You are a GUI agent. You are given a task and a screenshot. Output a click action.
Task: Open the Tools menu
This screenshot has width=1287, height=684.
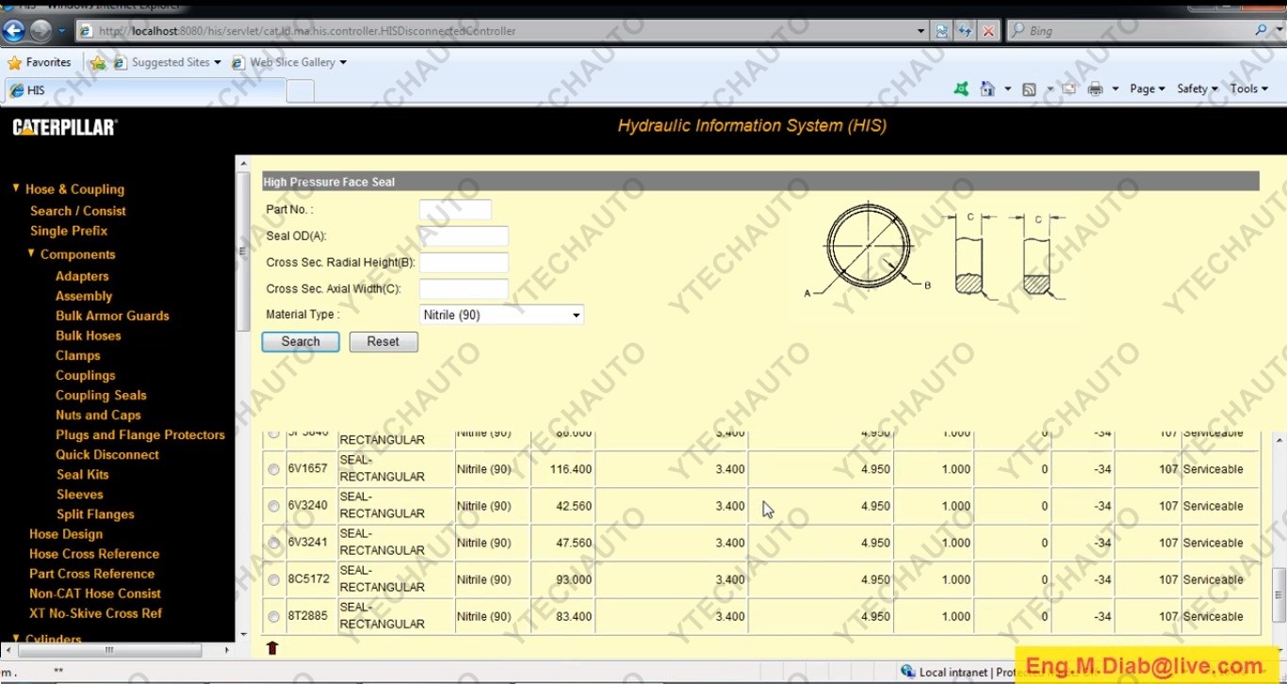click(1249, 89)
